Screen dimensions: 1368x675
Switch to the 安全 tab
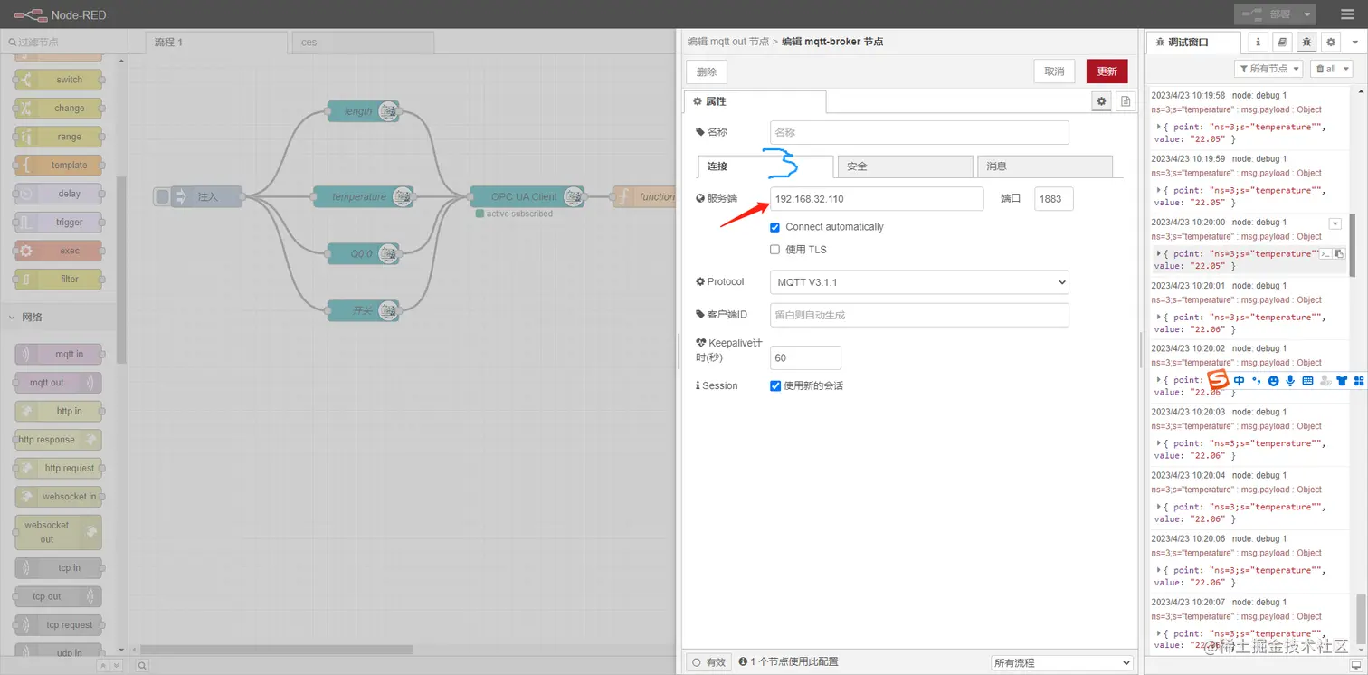(x=905, y=166)
